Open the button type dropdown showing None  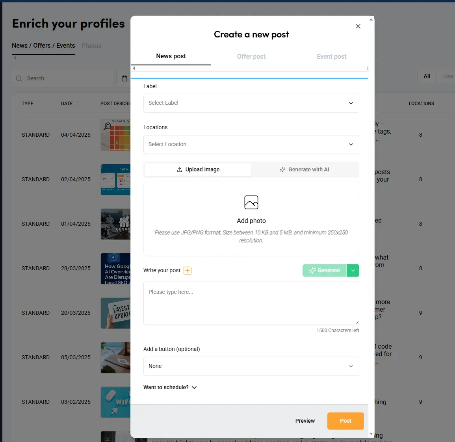pyautogui.click(x=251, y=366)
